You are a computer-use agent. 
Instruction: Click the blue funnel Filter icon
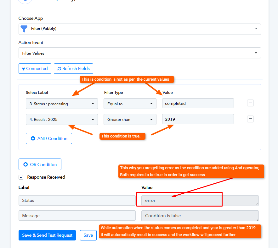click(x=24, y=29)
